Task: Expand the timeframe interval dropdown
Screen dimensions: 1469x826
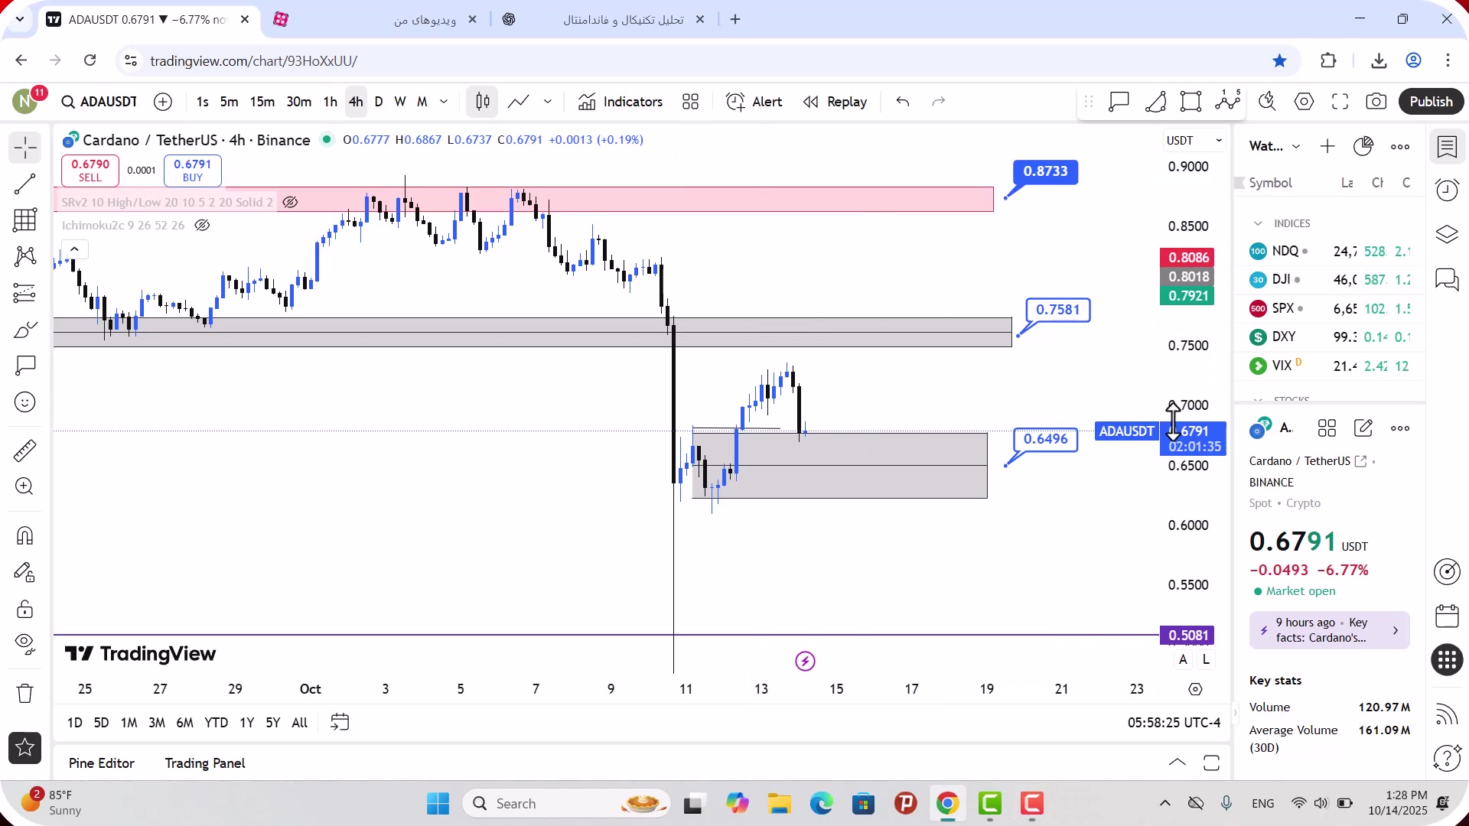Action: [x=444, y=102]
